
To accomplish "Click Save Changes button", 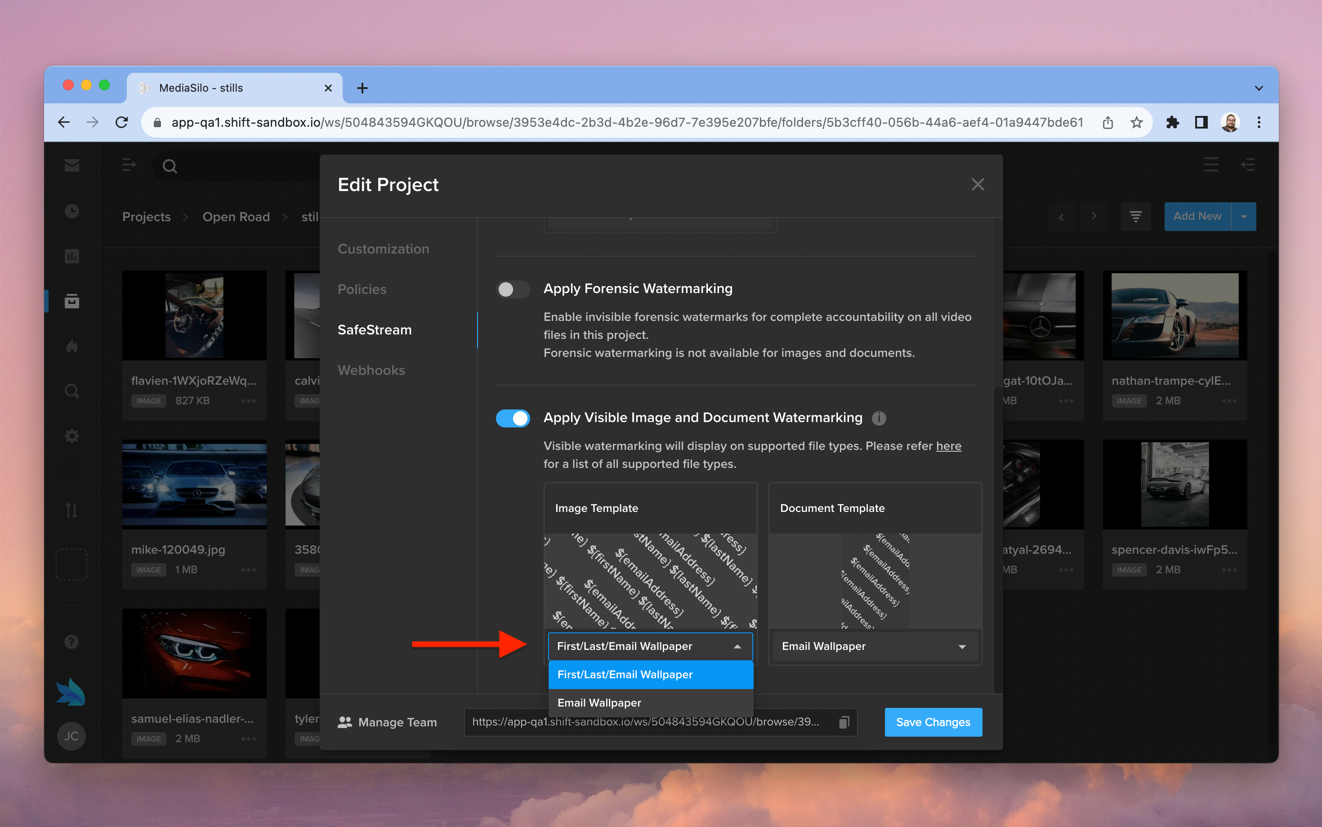I will (933, 722).
